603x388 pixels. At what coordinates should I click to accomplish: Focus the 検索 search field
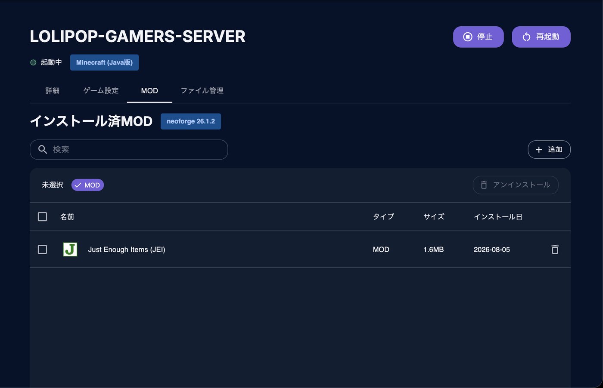point(129,150)
